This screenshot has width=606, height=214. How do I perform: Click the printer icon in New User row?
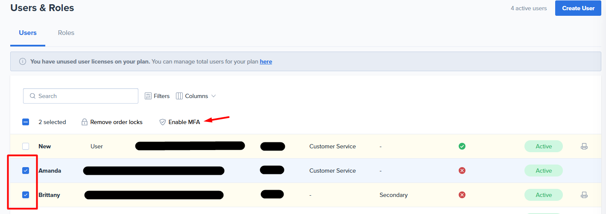coord(584,146)
